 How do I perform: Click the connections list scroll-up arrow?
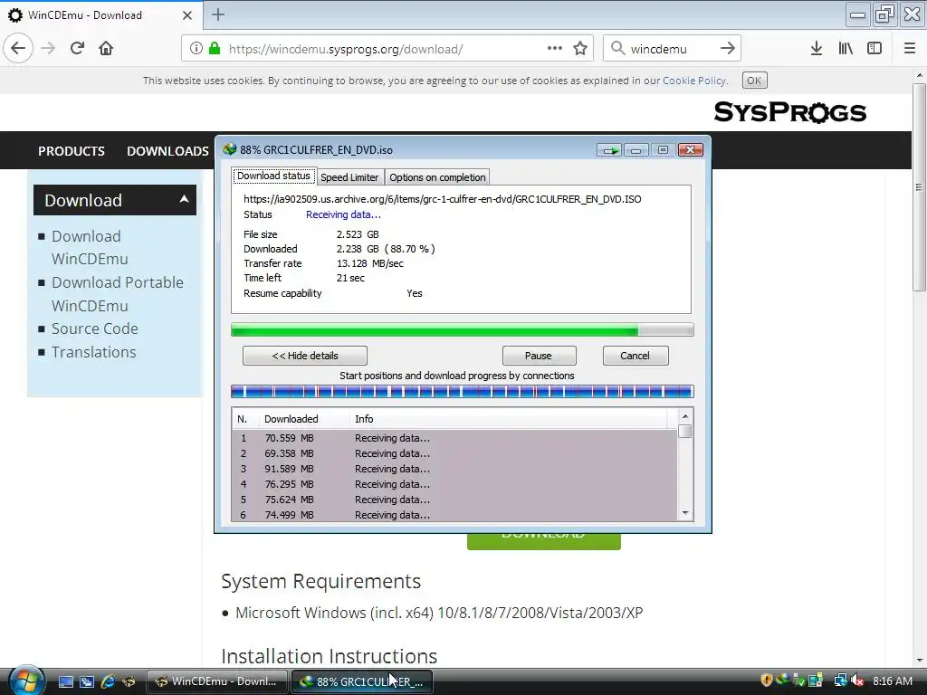[685, 416]
